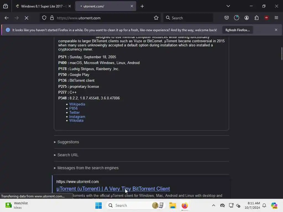Click the https://www.utorrent.com result URL text
The image size is (283, 212).
point(78,182)
